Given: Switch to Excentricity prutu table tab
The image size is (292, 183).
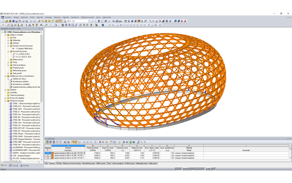Looking at the screenshot, I should [89, 163].
